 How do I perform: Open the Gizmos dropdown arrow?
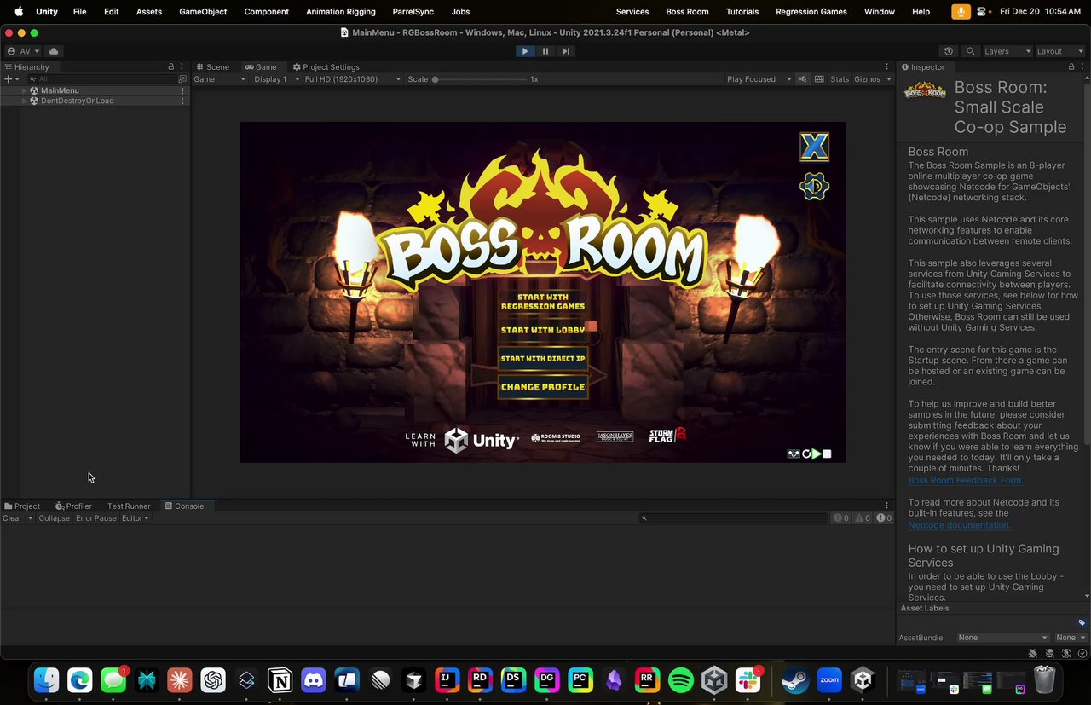[x=888, y=79]
